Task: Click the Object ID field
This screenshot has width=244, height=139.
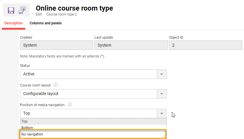Action: [x=205, y=45]
